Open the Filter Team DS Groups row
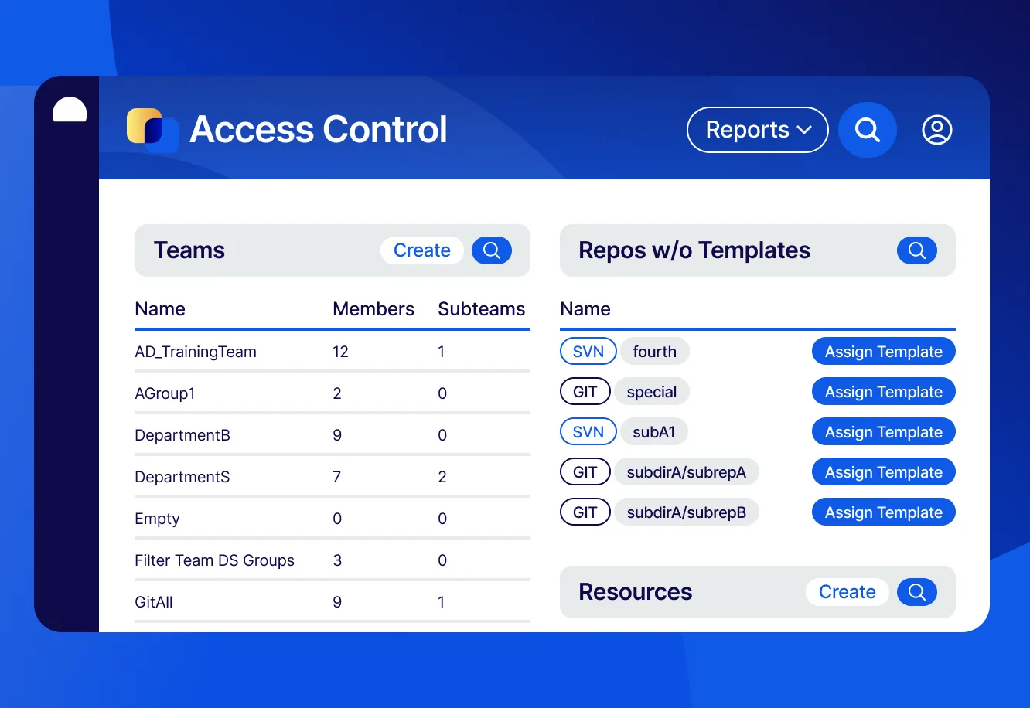 (x=333, y=560)
